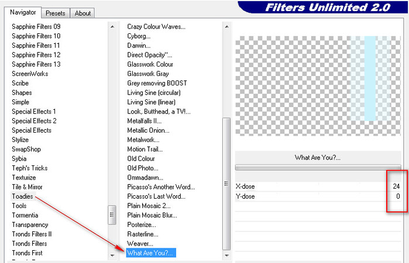
Task: Switch to the Navigator tab
Action: click(23, 12)
